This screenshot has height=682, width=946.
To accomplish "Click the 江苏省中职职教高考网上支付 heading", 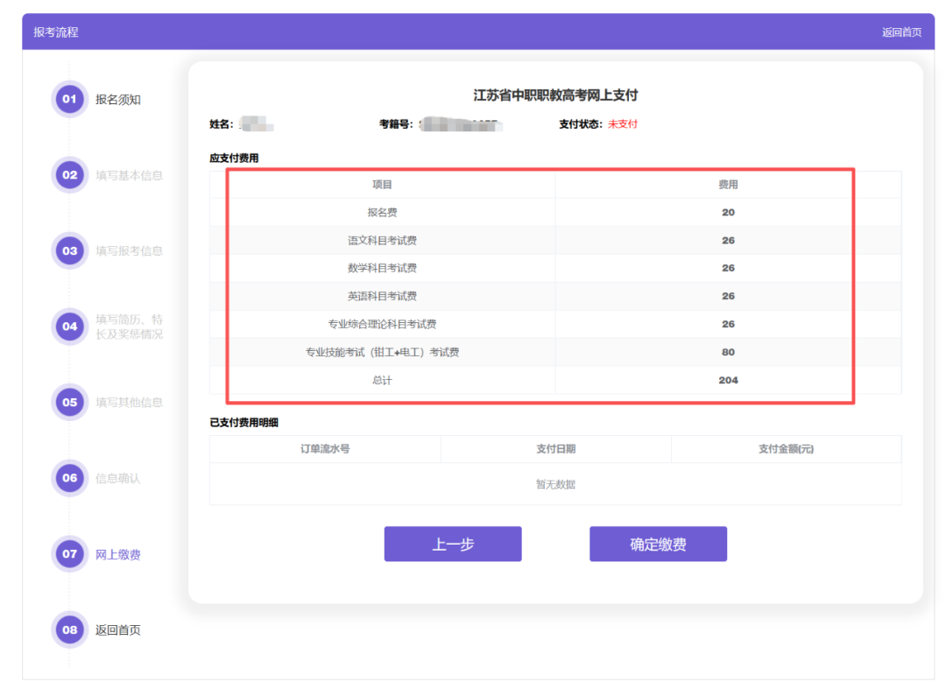I will point(555,95).
